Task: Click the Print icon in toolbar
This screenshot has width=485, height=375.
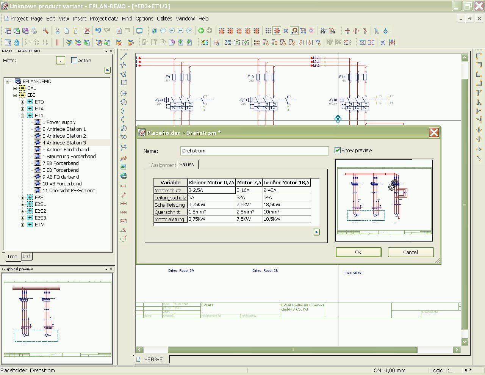Action: (34, 31)
